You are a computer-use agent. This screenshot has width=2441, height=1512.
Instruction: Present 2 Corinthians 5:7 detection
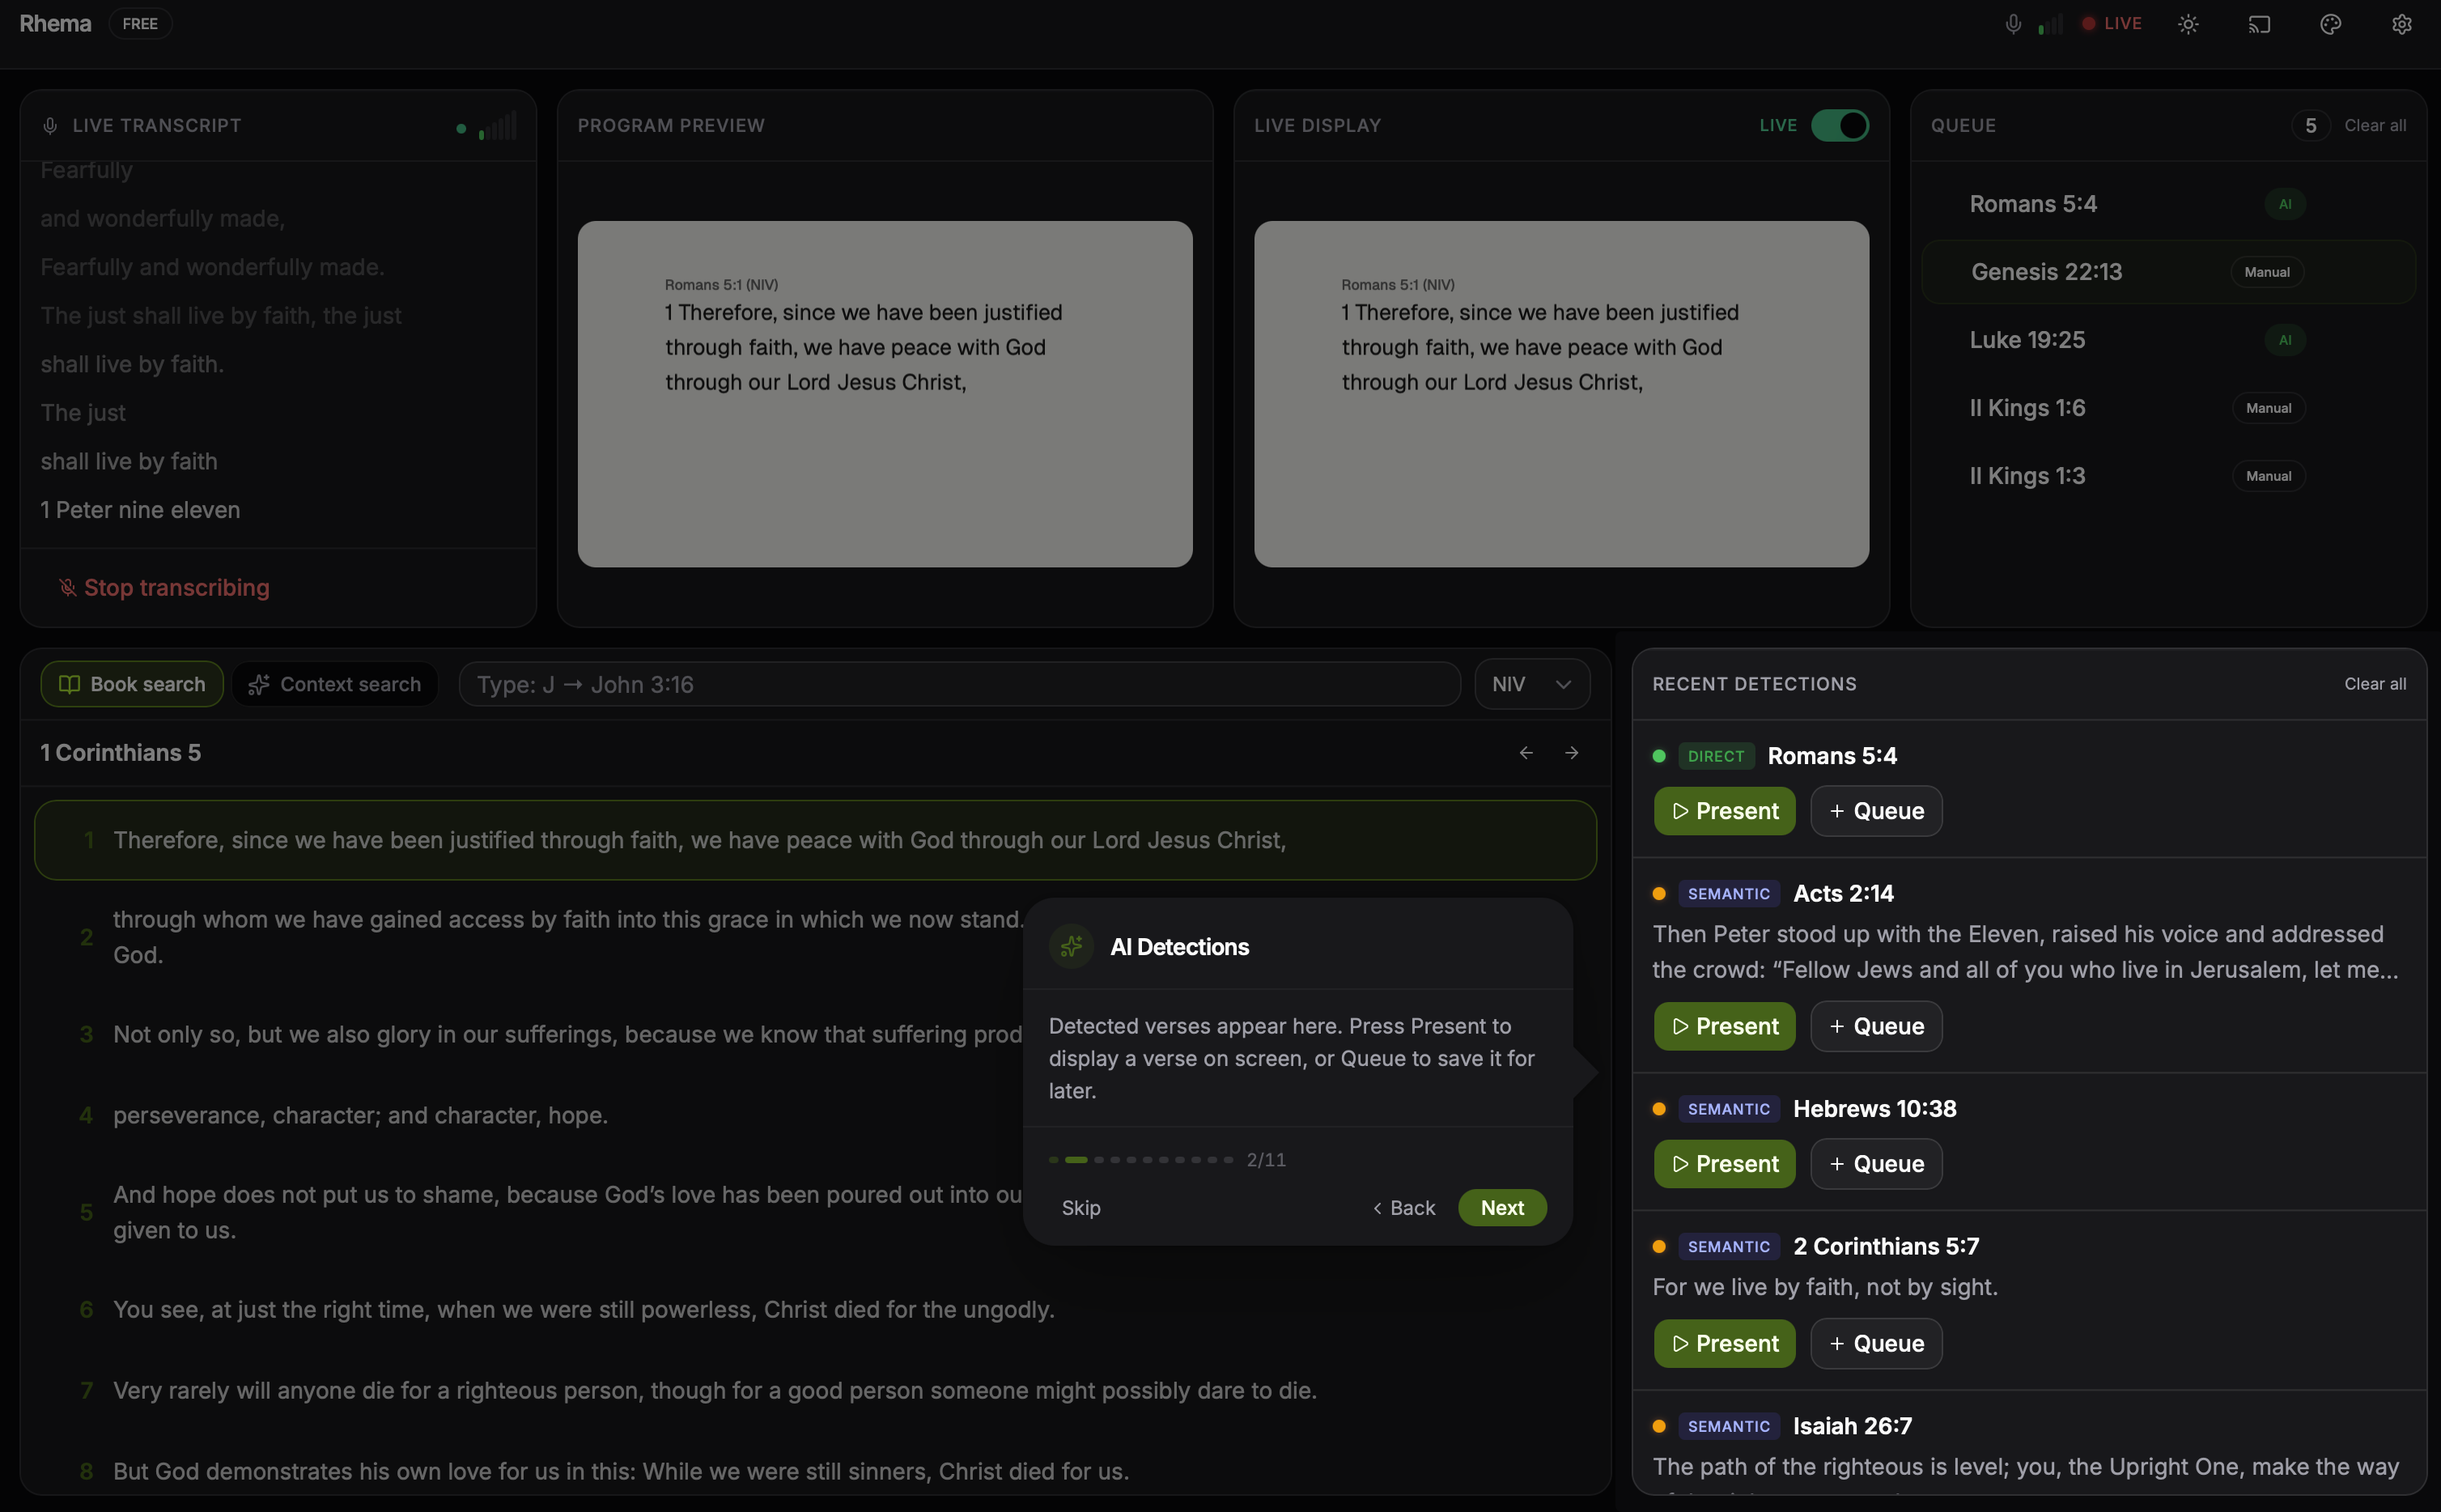[1724, 1343]
